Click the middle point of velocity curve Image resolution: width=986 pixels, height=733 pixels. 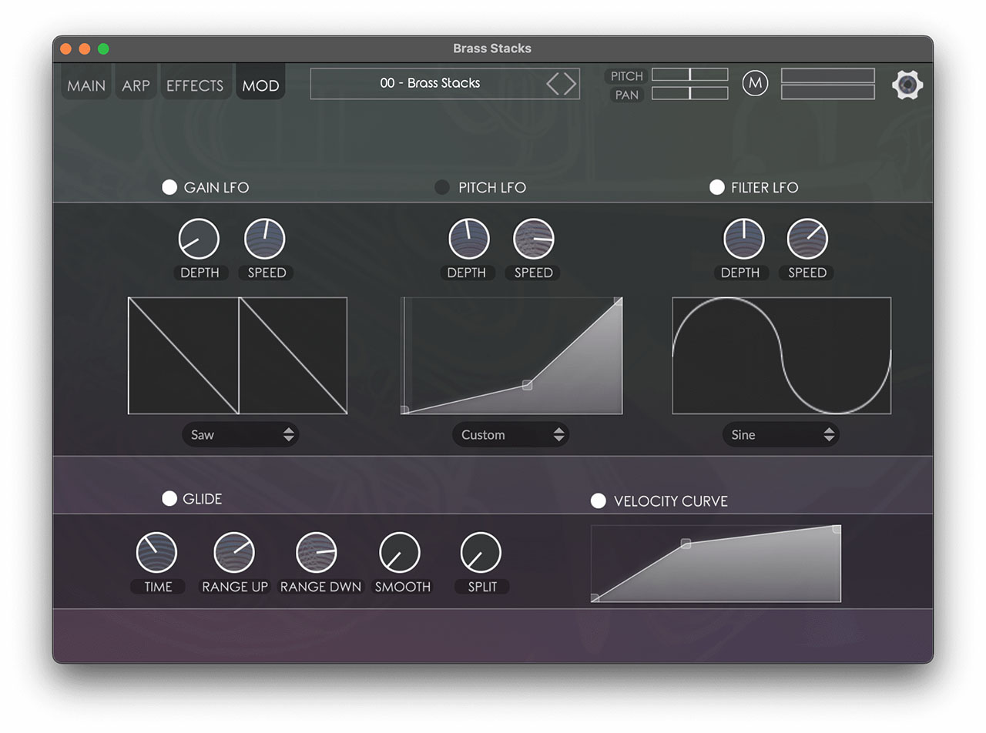click(x=686, y=544)
